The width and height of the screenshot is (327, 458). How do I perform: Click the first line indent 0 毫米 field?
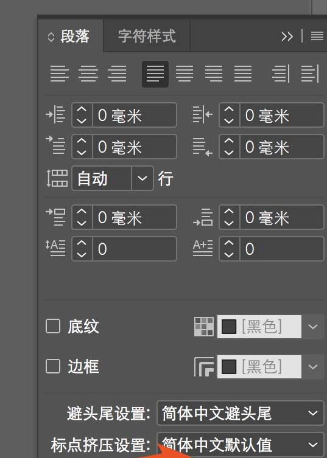[x=135, y=147]
